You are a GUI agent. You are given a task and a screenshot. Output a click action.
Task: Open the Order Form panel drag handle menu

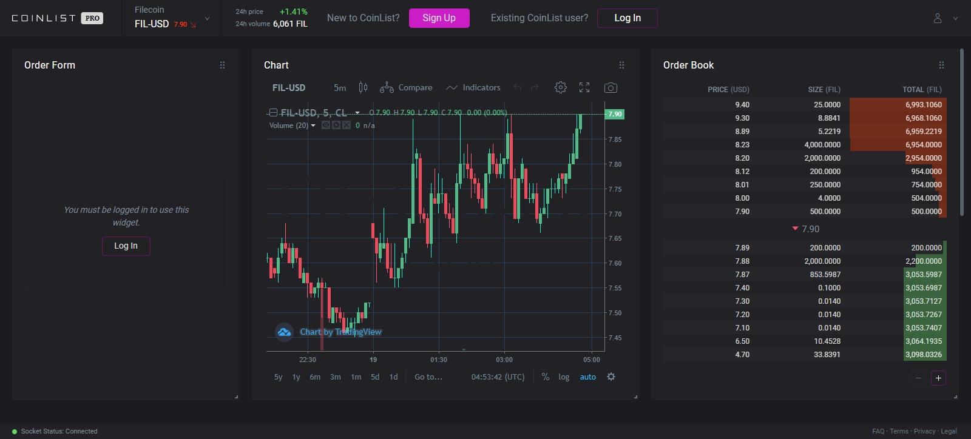click(x=222, y=65)
